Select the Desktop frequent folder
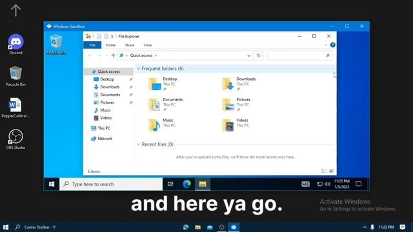Viewport: 413px width, 232px height. [x=163, y=84]
